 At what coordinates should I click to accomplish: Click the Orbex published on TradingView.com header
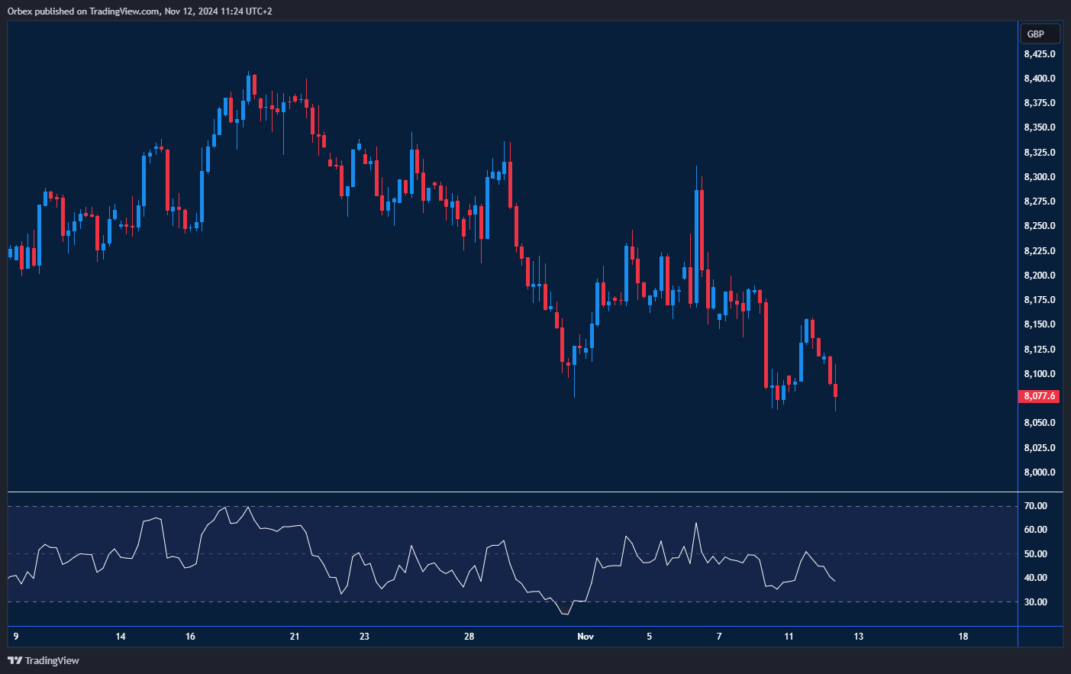140,11
